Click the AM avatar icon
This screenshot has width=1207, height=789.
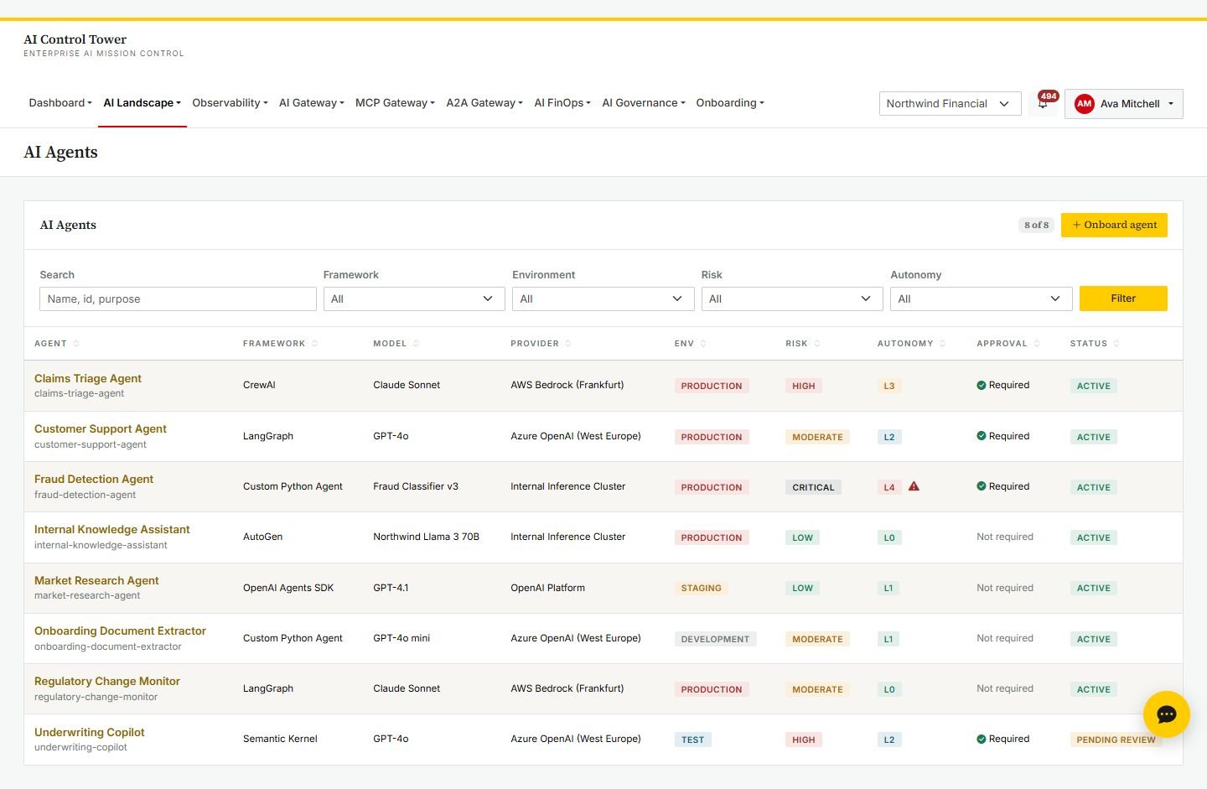pos(1085,104)
